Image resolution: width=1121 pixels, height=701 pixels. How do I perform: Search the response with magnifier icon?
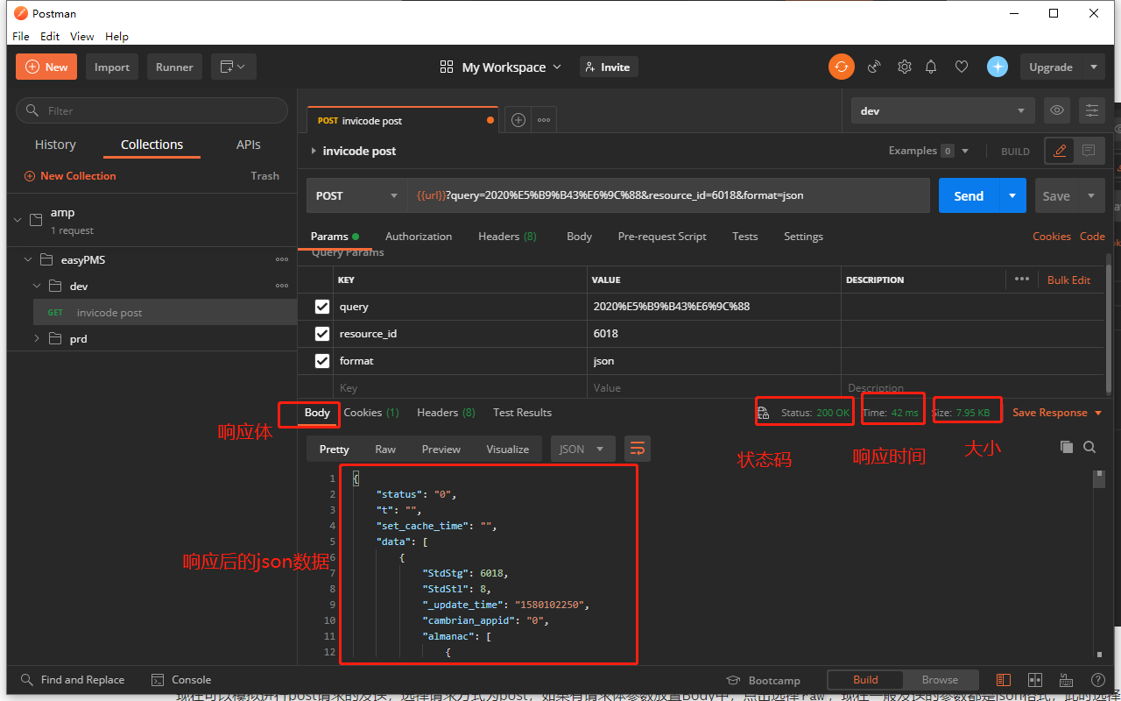coord(1089,447)
